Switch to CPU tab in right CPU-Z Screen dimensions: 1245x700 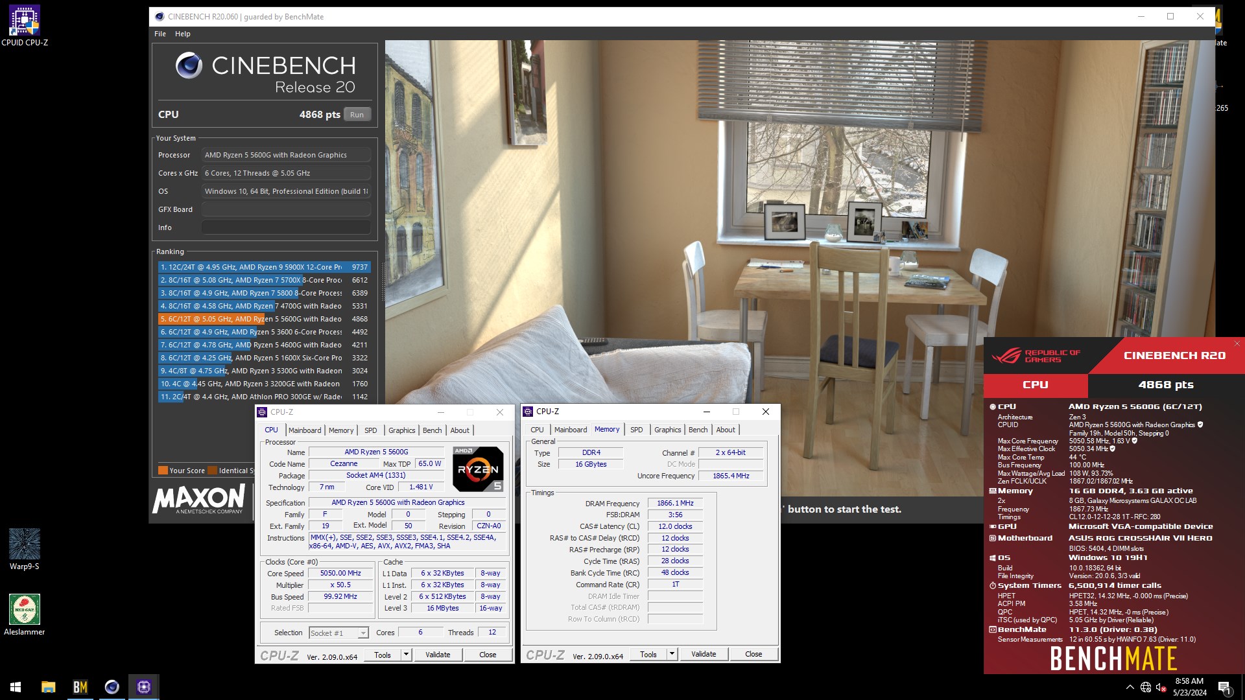tap(537, 430)
